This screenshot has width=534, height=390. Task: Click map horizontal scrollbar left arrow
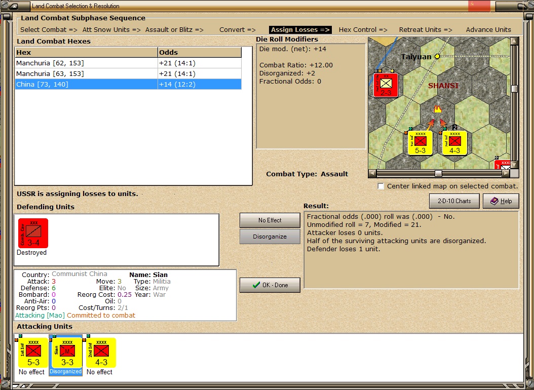pyautogui.click(x=372, y=173)
